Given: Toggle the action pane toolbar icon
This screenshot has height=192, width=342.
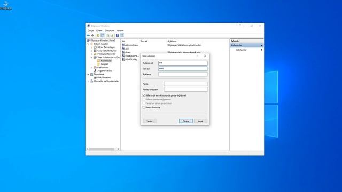Looking at the screenshot, I should pyautogui.click(x=122, y=35).
